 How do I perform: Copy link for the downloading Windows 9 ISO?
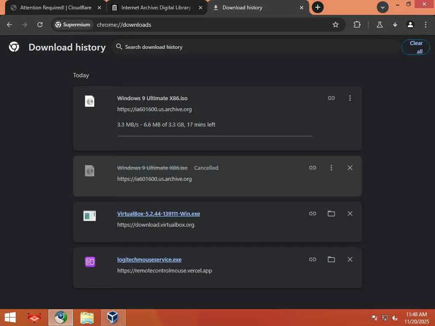pyautogui.click(x=331, y=98)
